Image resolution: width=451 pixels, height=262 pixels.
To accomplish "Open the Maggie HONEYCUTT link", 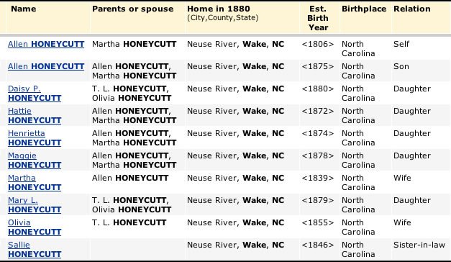I will point(35,161).
